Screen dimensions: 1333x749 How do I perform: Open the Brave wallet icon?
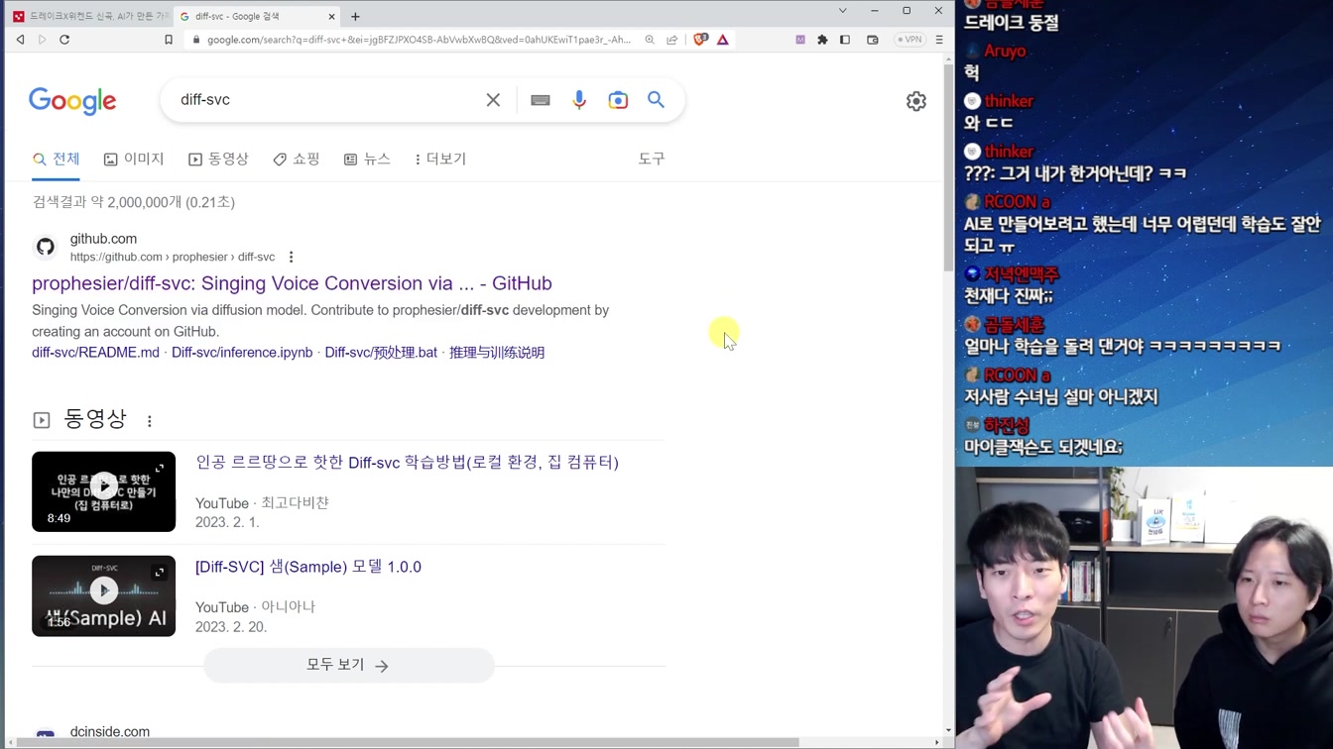point(873,40)
